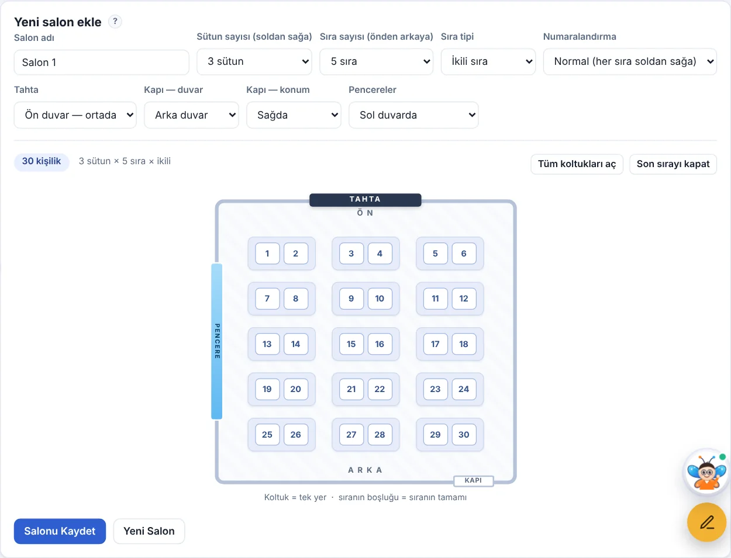Toggle seat 1 in the layout
The height and width of the screenshot is (558, 731).
point(267,254)
